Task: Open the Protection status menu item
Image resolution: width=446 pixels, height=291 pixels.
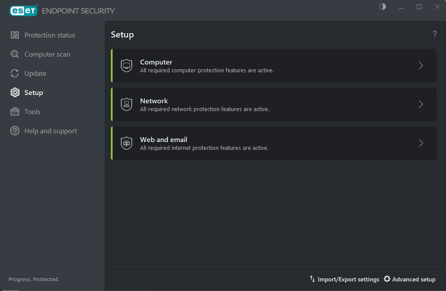Action: coord(50,35)
